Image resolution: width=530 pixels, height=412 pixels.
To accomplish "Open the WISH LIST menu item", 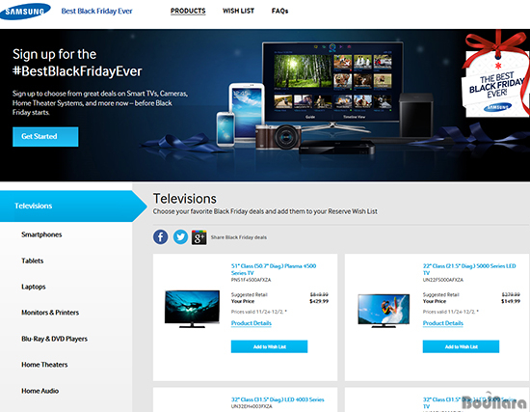I will pyautogui.click(x=238, y=11).
